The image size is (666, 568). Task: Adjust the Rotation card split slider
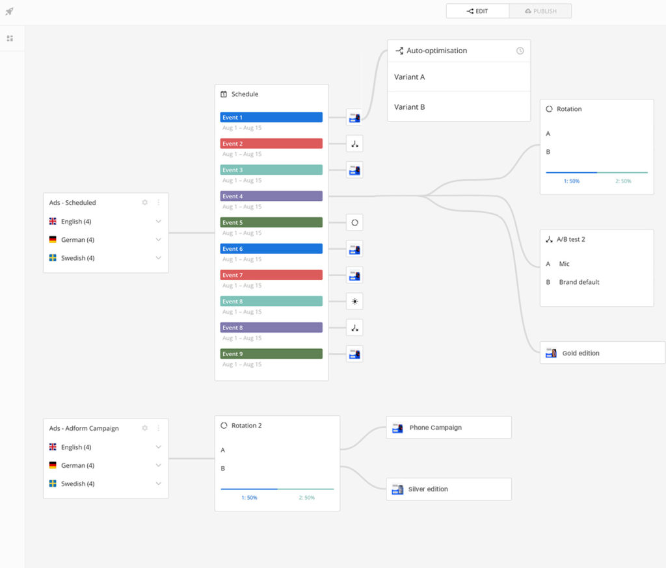coord(597,172)
